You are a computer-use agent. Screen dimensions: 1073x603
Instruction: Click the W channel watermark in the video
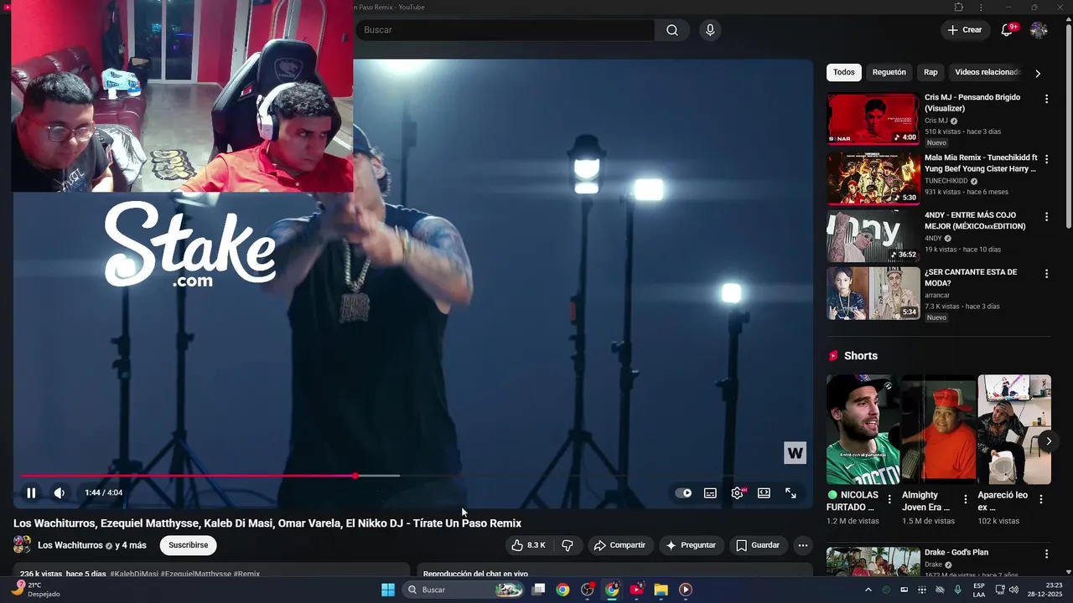point(795,453)
